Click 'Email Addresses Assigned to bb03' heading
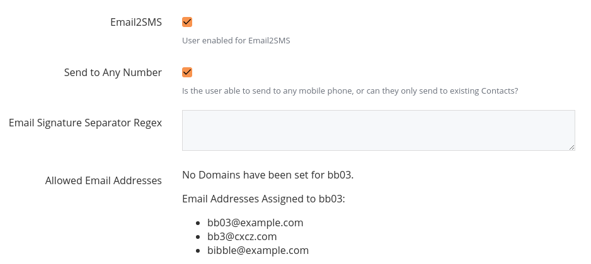This screenshot has height=264, width=591. [263, 199]
